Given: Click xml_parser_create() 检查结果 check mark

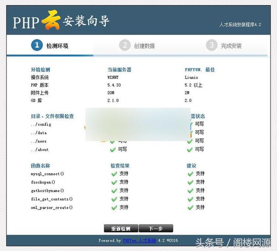Looking at the screenshot, I should (x=114, y=208).
